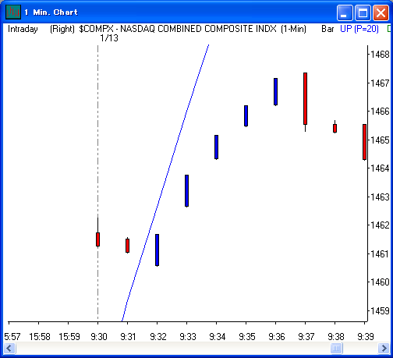Select the blue 9:34 candlestick
393x358 pixels.
[x=216, y=147]
